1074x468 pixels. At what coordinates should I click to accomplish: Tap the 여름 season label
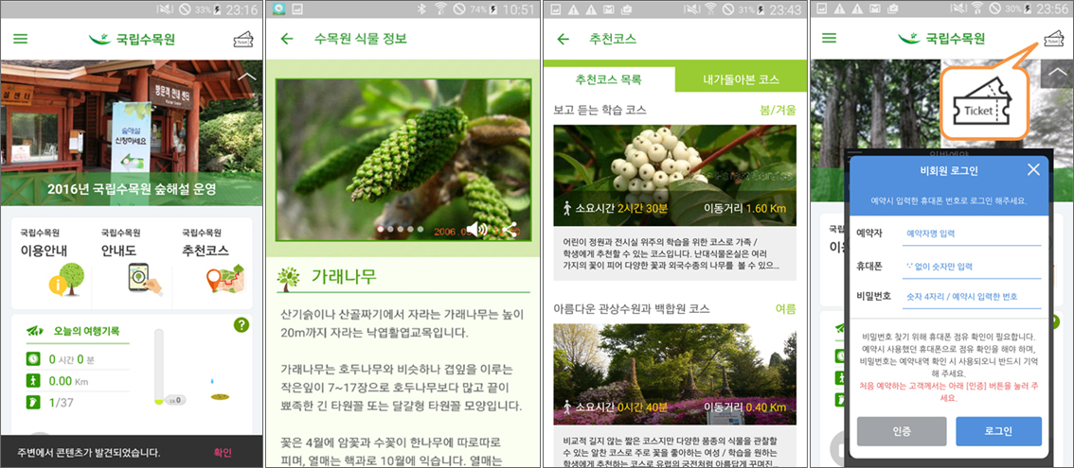click(786, 308)
